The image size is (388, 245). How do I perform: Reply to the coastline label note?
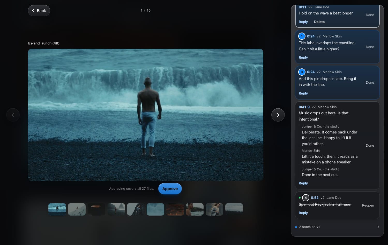[303, 58]
